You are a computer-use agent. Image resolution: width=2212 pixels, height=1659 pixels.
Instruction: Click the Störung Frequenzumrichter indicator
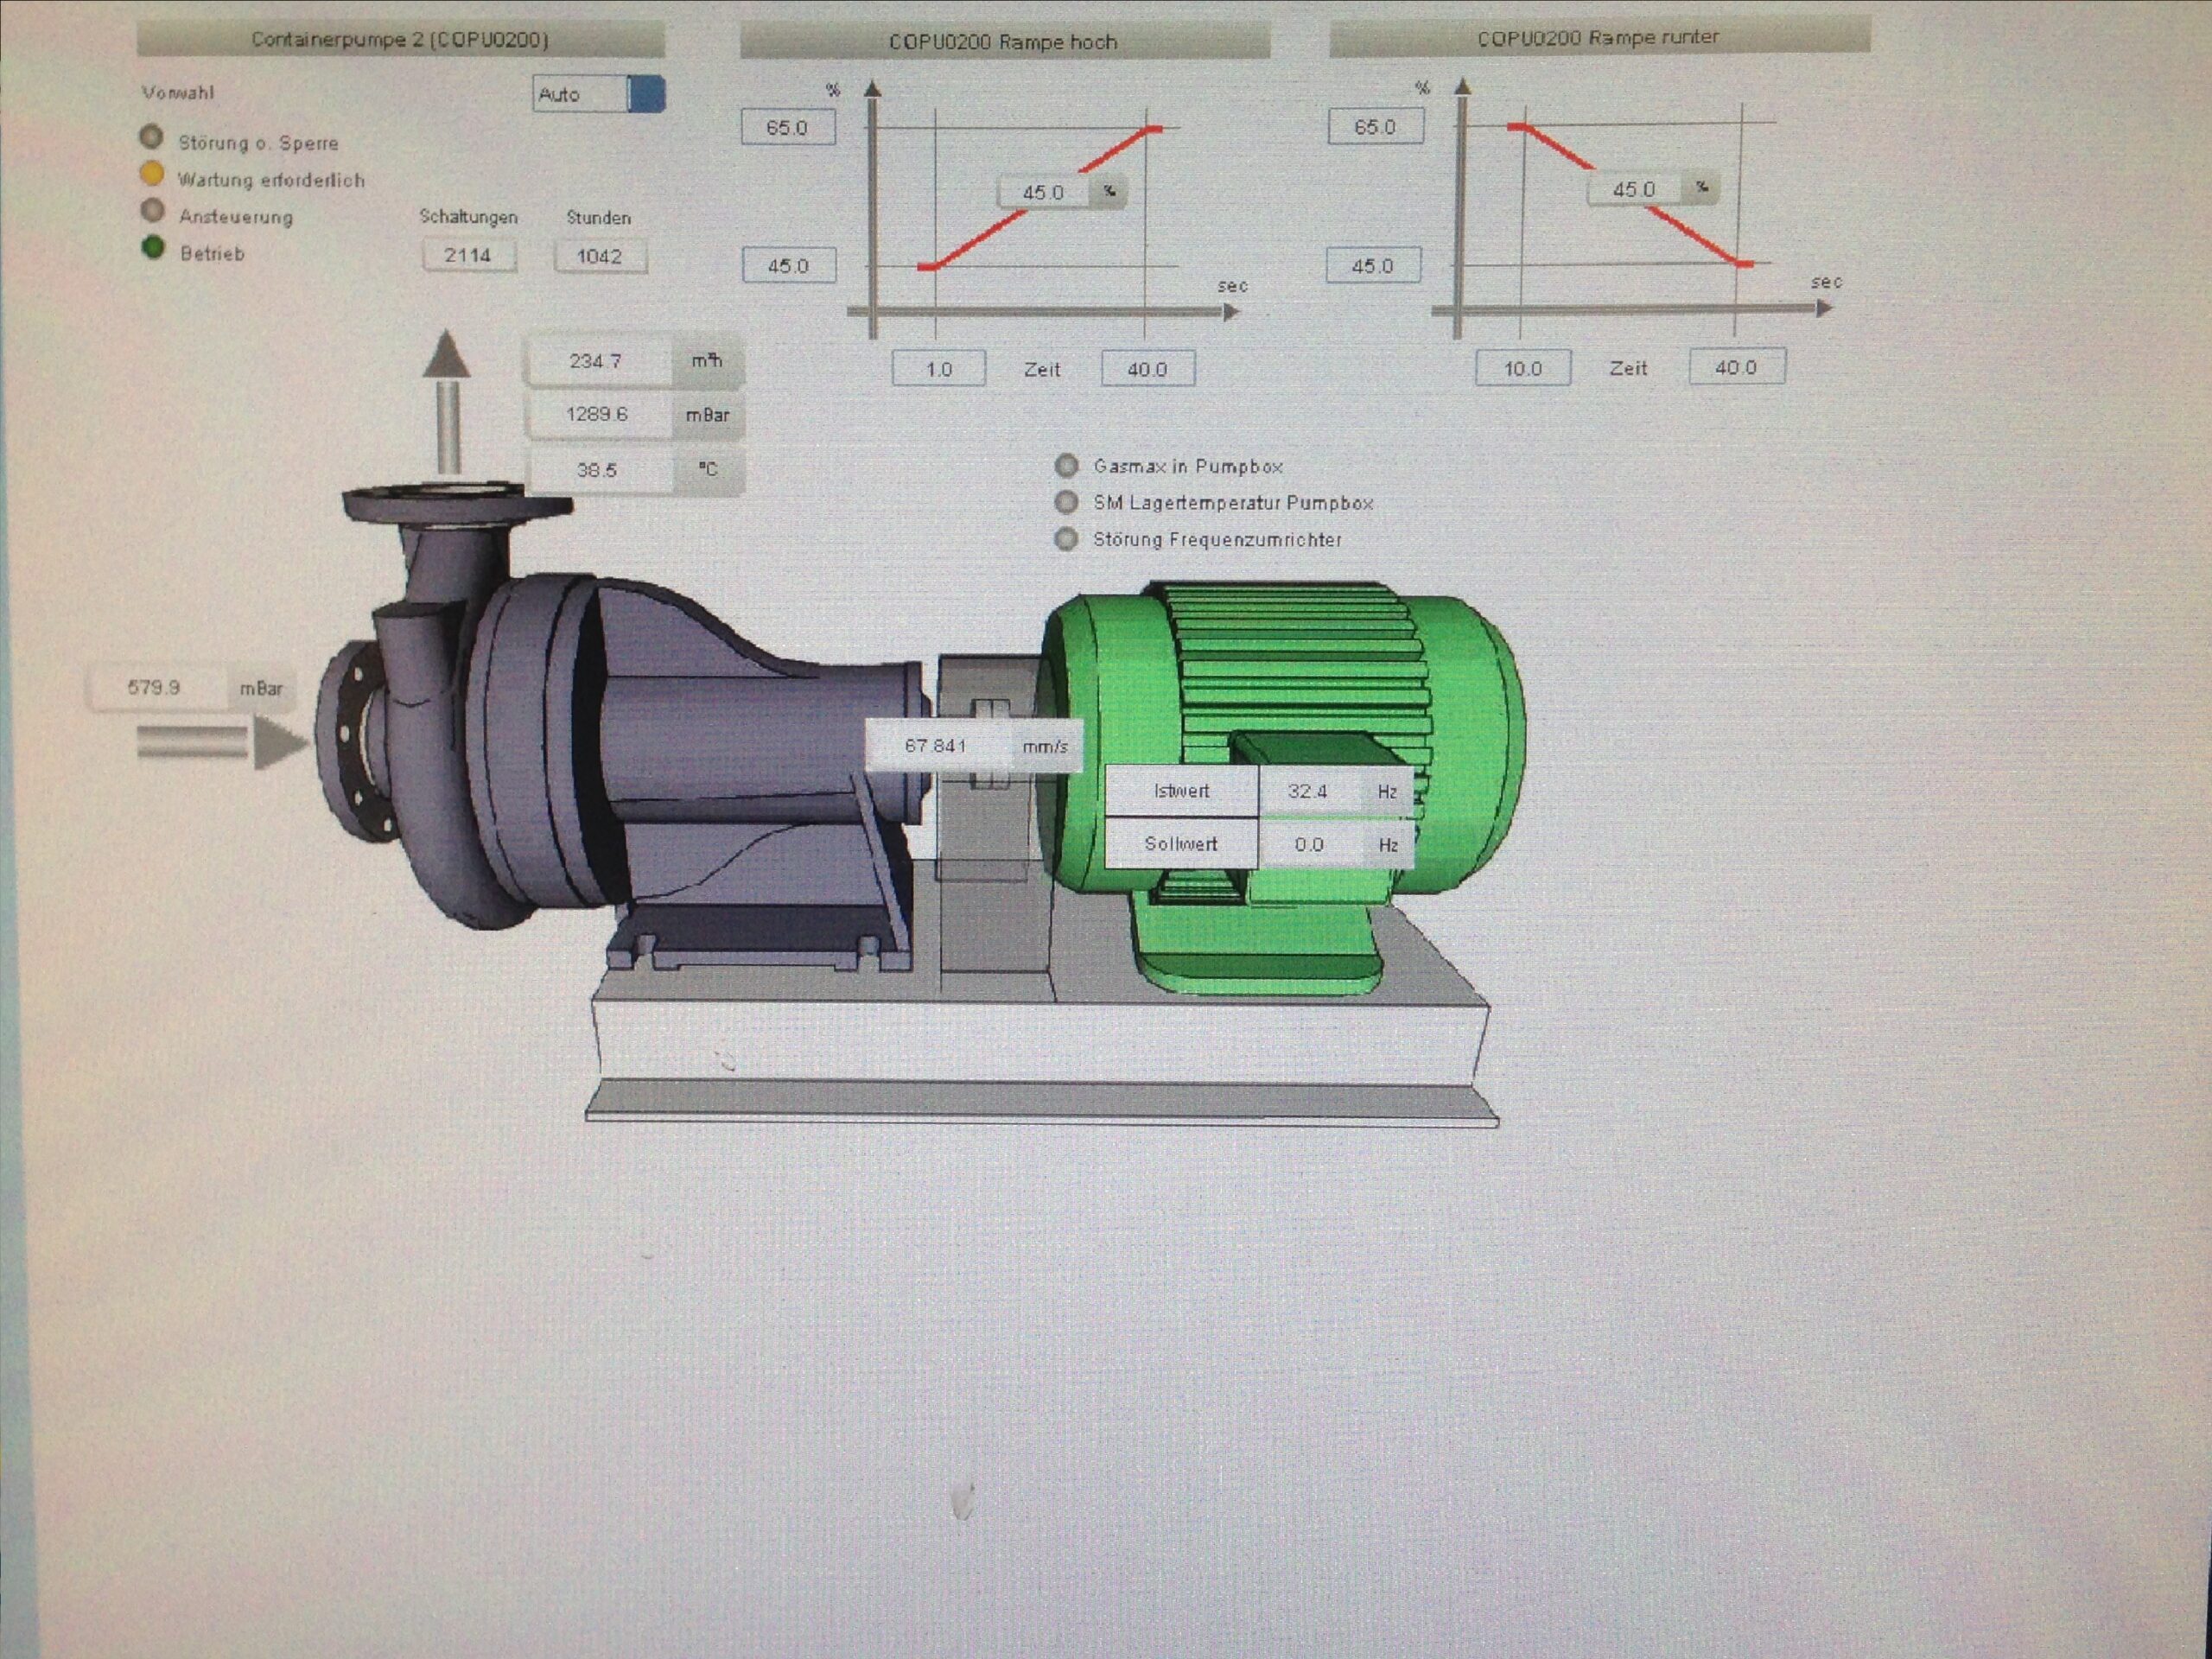[1067, 540]
